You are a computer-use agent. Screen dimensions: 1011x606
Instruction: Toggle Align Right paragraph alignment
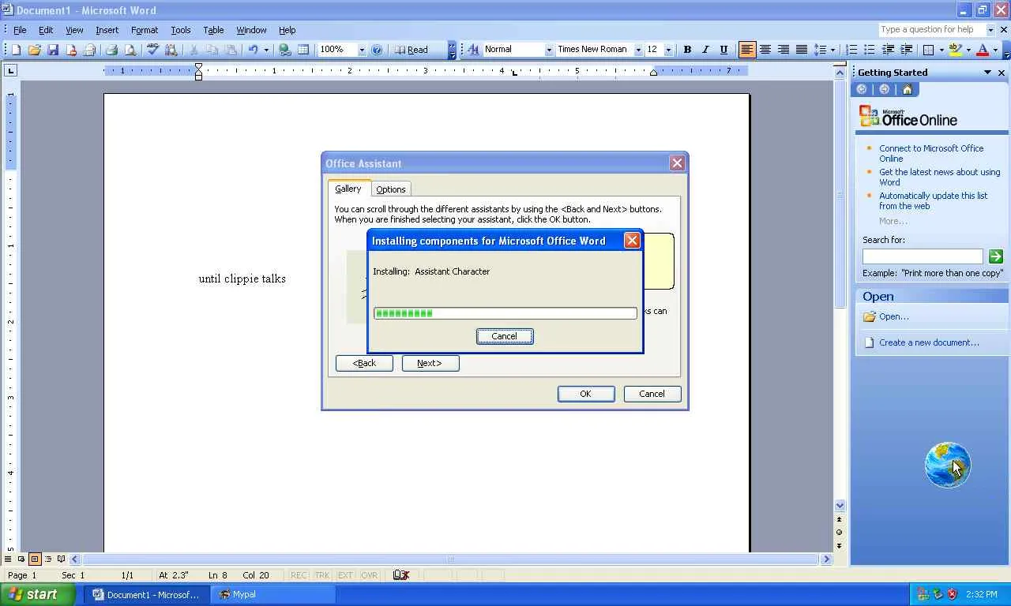(783, 50)
